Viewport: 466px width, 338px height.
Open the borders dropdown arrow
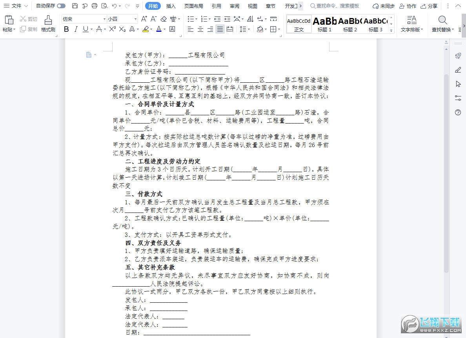pyautogui.click(x=279, y=29)
